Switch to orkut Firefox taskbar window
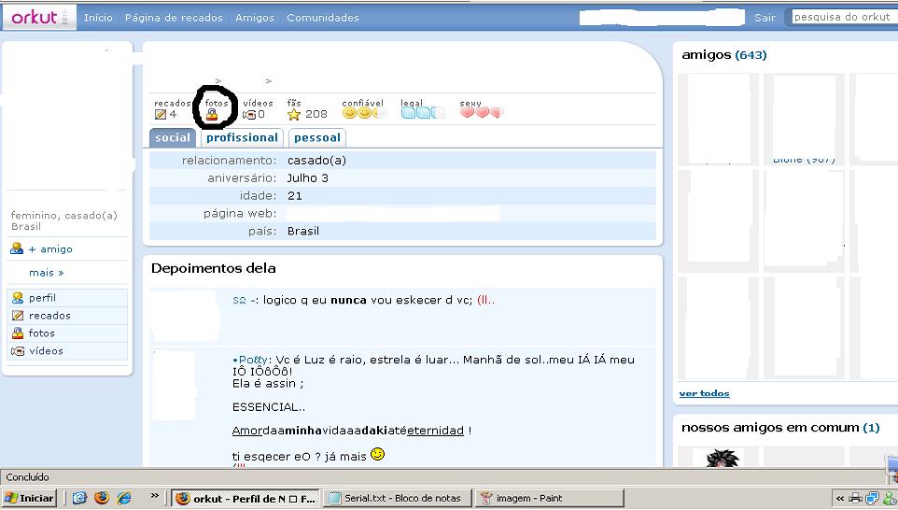898x510 pixels. pyautogui.click(x=246, y=498)
